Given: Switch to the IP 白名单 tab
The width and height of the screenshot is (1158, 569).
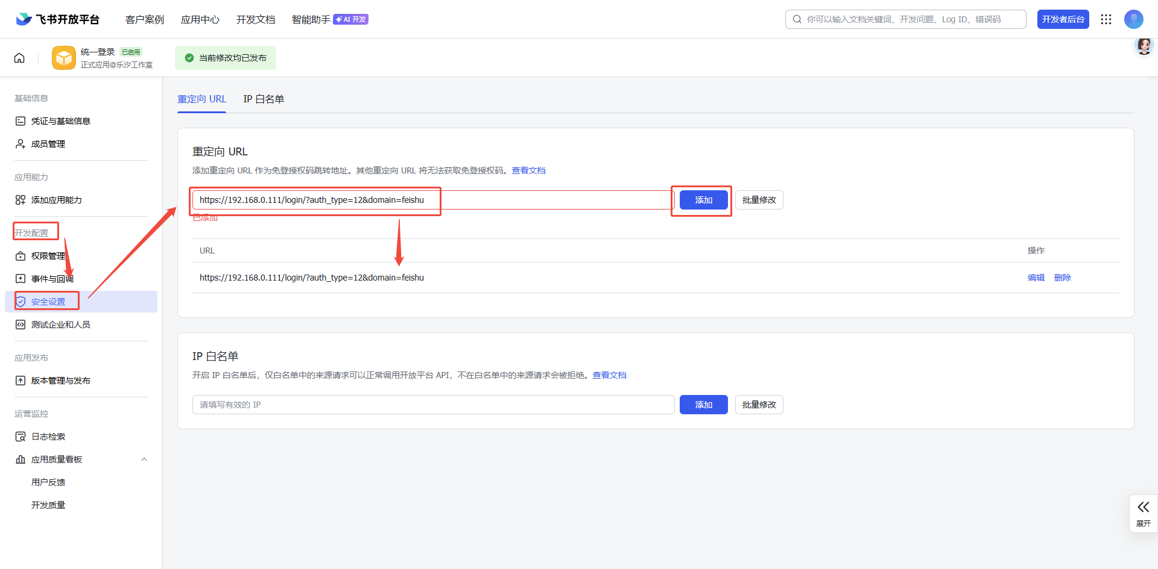Looking at the screenshot, I should (264, 99).
